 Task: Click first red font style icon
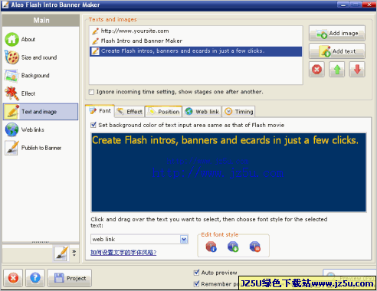[x=211, y=247]
